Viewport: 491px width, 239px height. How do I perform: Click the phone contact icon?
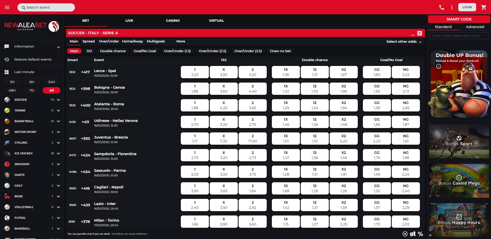point(442,7)
